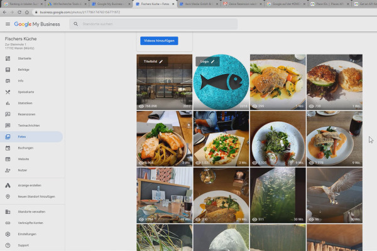This screenshot has height=251, width=377.
Task: Click the address bar URL
Action: pos(80,12)
